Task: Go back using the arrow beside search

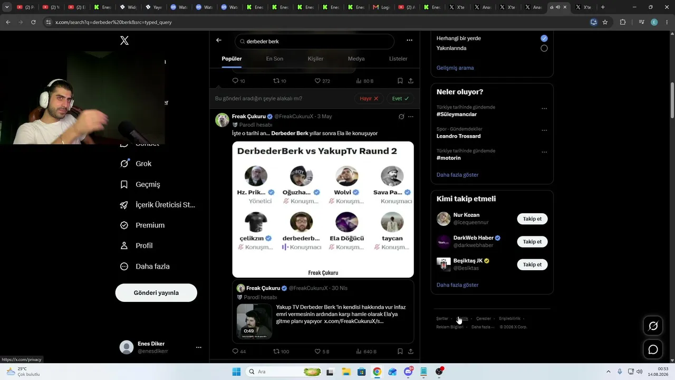Action: tap(219, 41)
